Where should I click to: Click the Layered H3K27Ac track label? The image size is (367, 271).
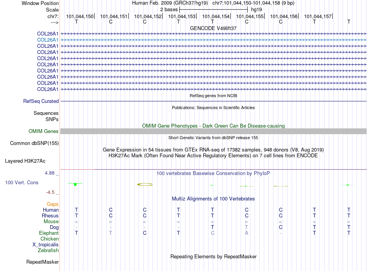coord(25,161)
